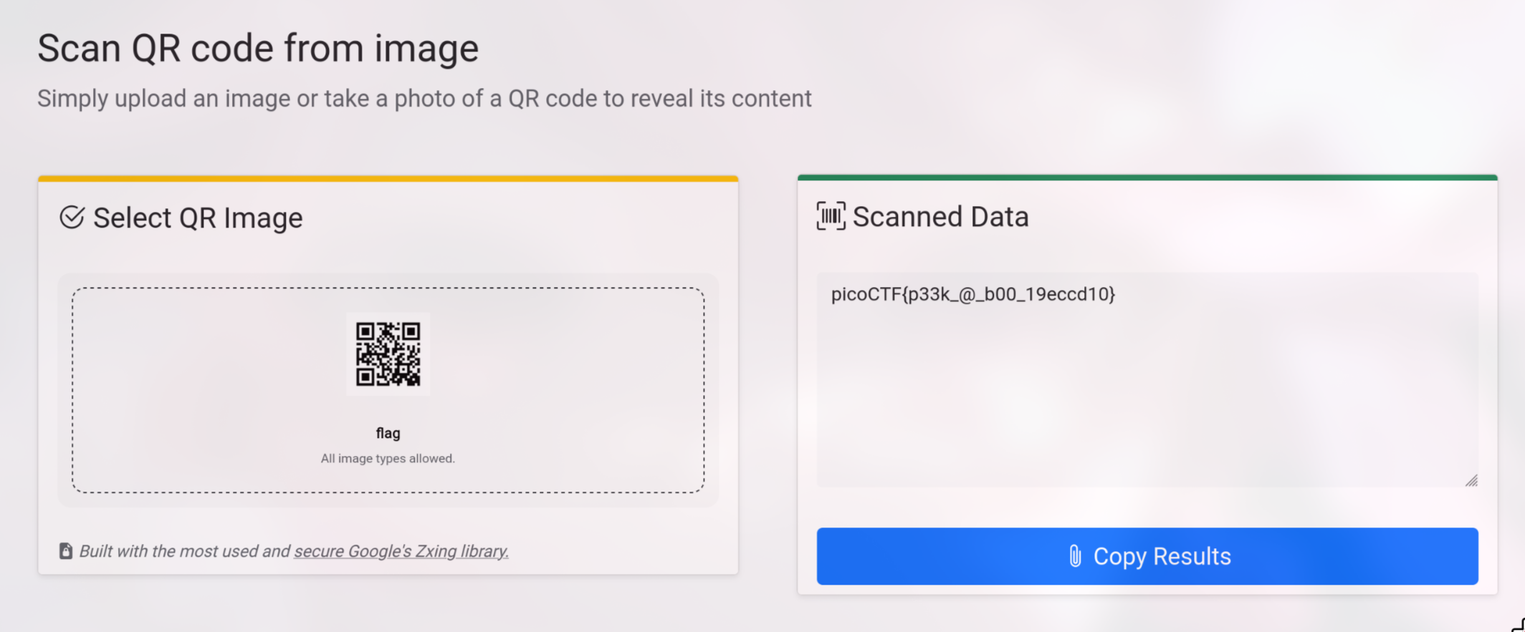1525x632 pixels.
Task: Open the secure Google's Zxing library link
Action: pos(401,551)
